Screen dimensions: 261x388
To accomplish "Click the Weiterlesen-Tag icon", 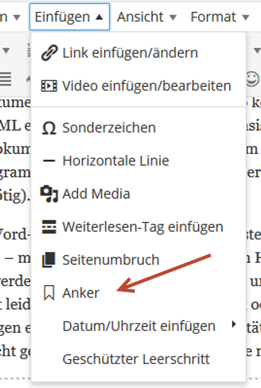I will click(49, 227).
